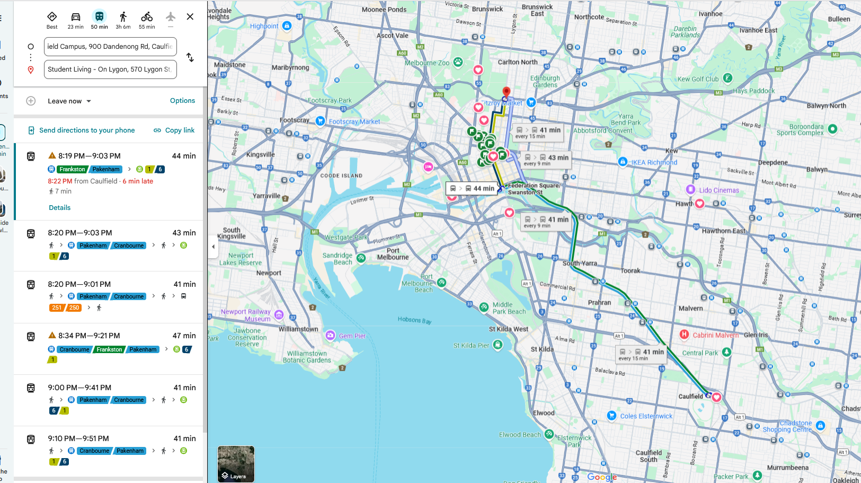This screenshot has height=483, width=861.
Task: Click the red destination pin on map
Action: 506,92
